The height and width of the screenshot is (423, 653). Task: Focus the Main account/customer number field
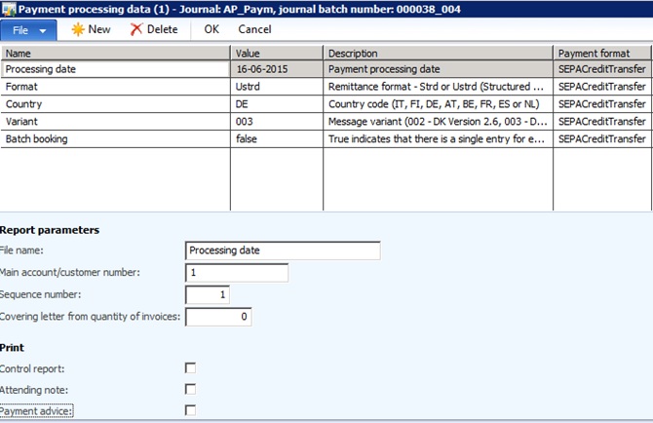[237, 273]
